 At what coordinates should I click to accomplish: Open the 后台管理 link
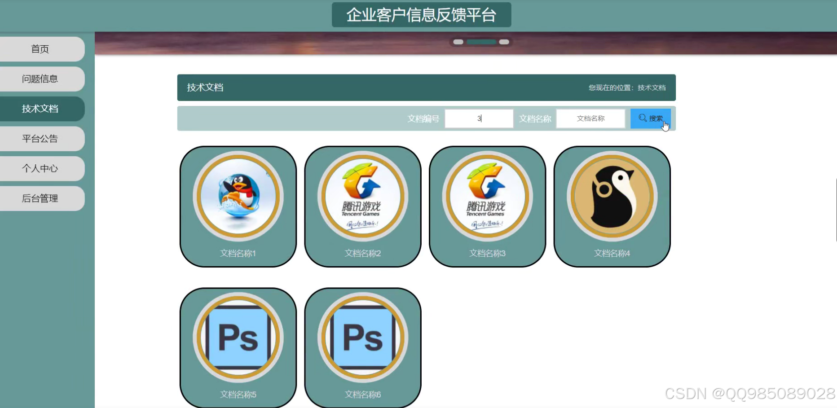[x=40, y=198]
